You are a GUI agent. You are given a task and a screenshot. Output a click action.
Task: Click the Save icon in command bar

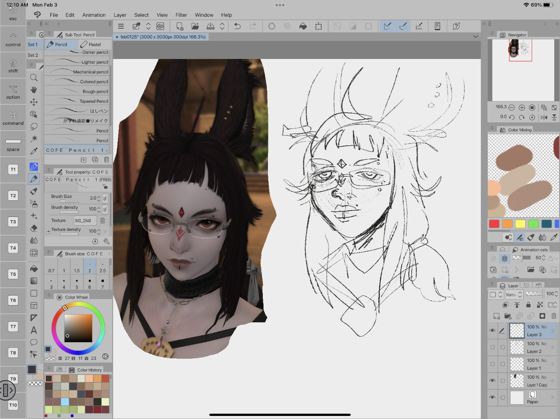click(x=210, y=26)
